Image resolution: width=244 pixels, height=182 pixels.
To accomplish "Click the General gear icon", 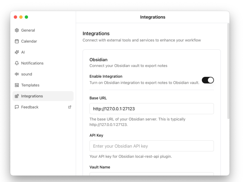I will (x=17, y=30).
